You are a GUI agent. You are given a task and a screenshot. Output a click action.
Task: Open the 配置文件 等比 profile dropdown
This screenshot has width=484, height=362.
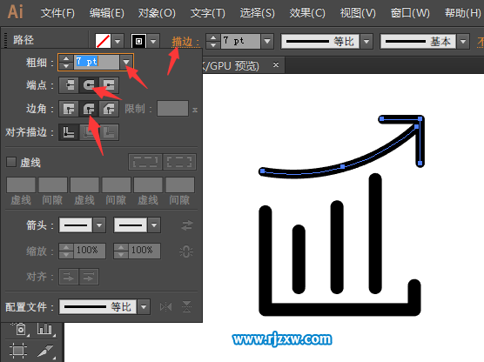[144, 307]
